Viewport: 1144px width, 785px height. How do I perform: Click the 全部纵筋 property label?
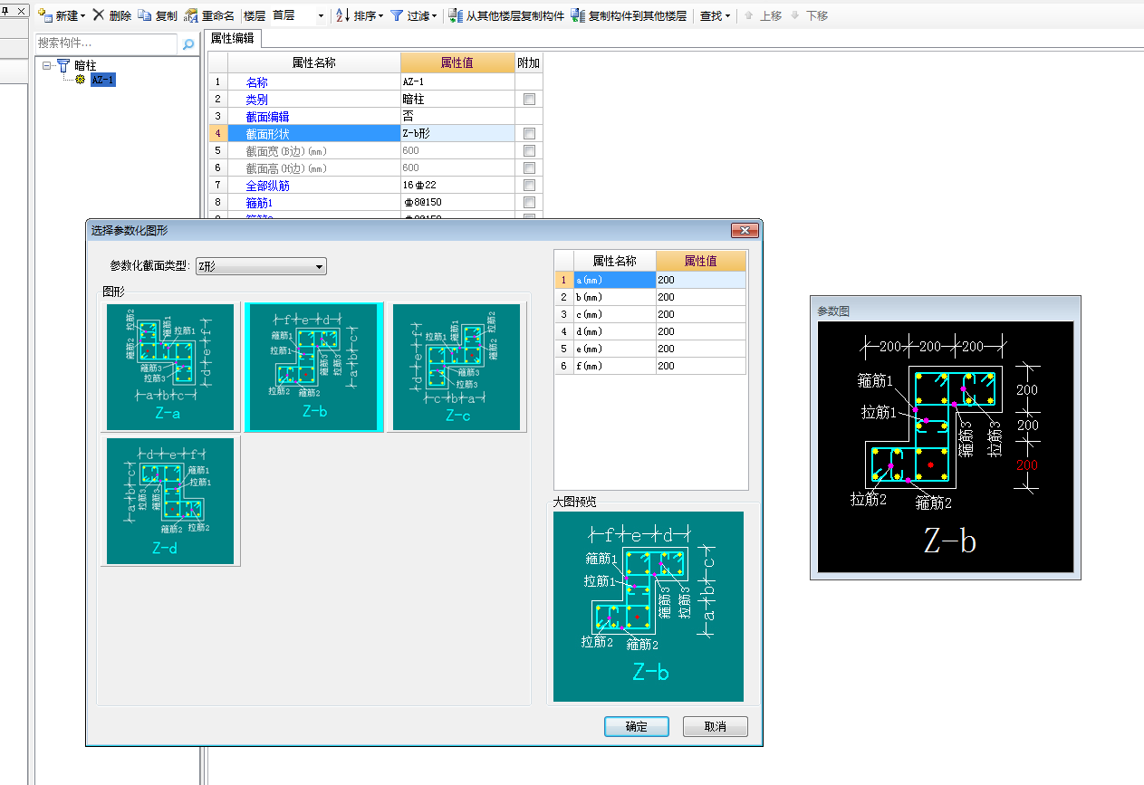tap(268, 185)
